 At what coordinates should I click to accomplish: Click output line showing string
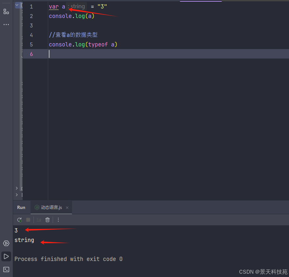pyautogui.click(x=24, y=240)
